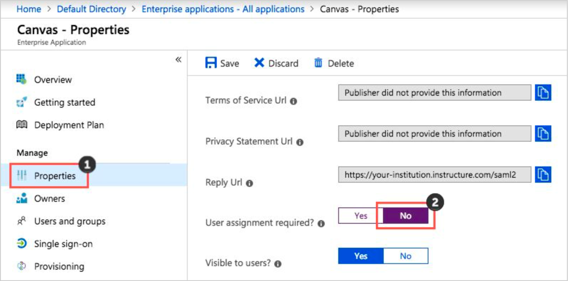The width and height of the screenshot is (568, 281).
Task: Click the Save floppy disk icon
Action: (x=211, y=63)
